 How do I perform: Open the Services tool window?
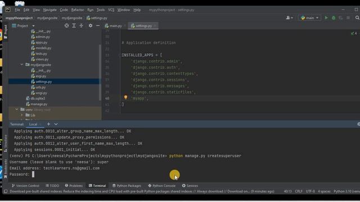(x=190, y=186)
